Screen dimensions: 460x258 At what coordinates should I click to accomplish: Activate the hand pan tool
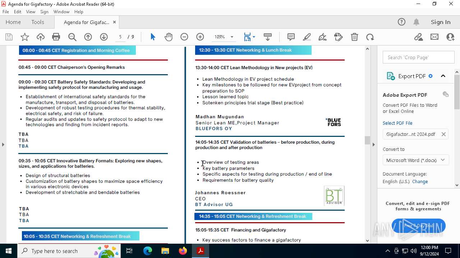pos(169,37)
